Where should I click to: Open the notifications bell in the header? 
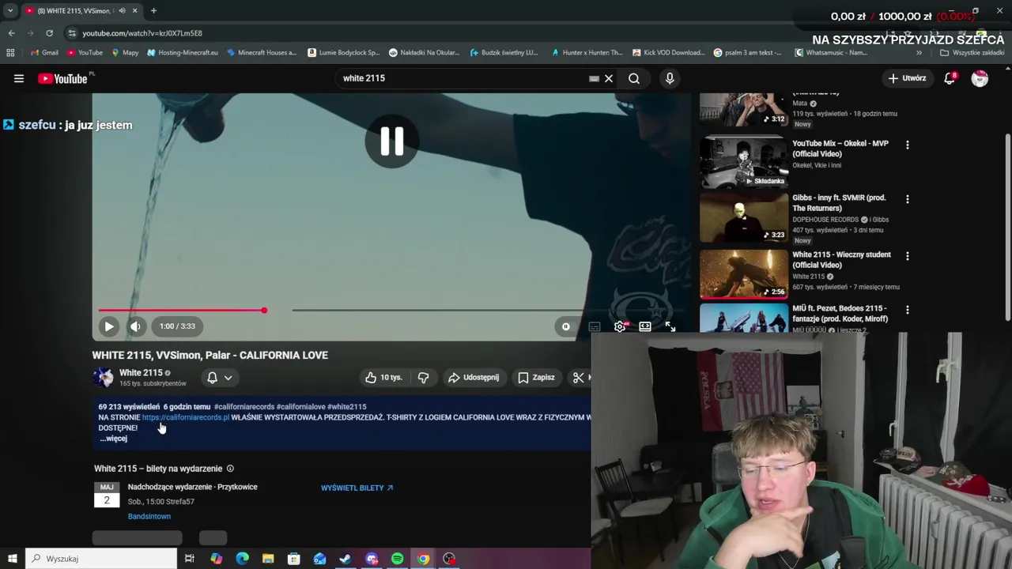950,78
